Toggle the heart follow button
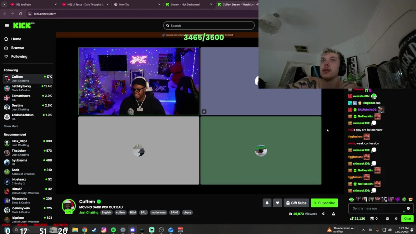416x234 pixels. point(278,203)
